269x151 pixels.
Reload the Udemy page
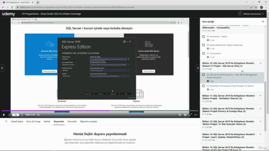pos(12,7)
